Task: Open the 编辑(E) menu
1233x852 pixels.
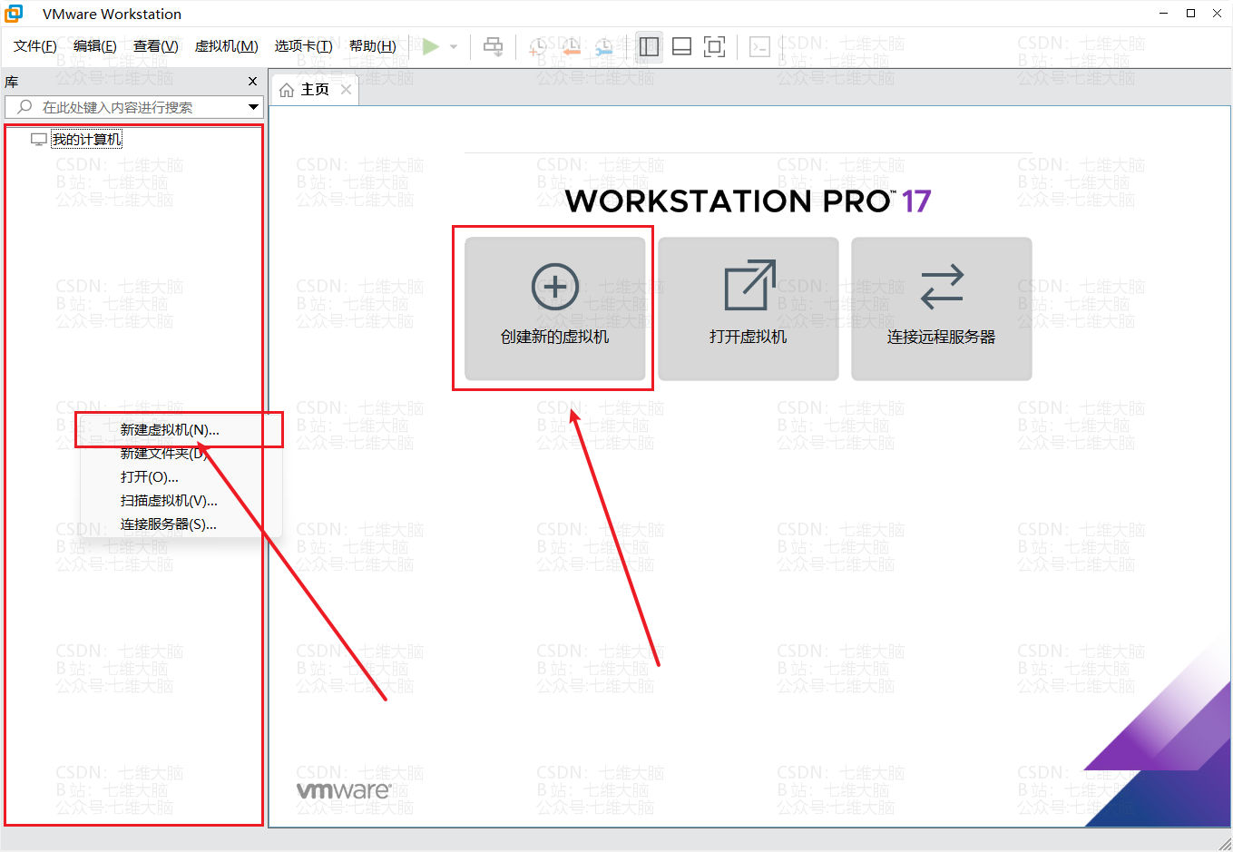Action: (95, 46)
